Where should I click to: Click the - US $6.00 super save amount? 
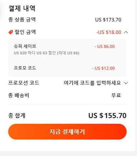tap(105, 47)
